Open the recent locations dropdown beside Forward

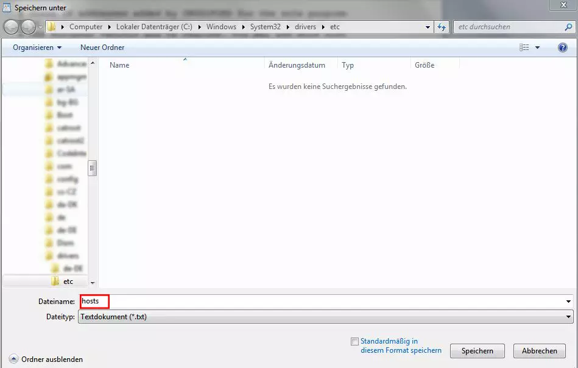[x=40, y=27]
